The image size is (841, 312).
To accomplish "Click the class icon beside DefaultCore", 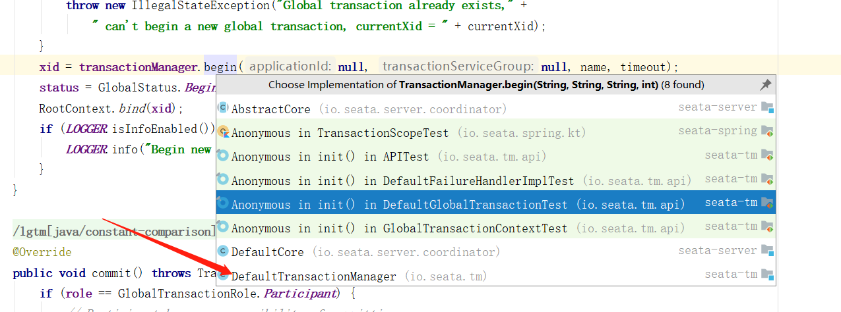I will click(x=223, y=251).
